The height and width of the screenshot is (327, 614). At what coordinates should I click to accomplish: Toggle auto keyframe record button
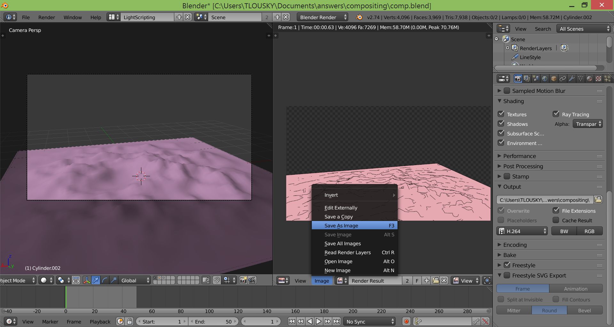(x=406, y=322)
